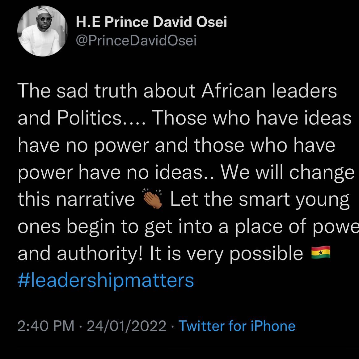Click the Twitter for iPhone source link
The width and height of the screenshot is (359, 359).
tap(237, 326)
